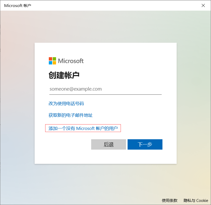Click '改为使用电话号码' link

pos(66,104)
